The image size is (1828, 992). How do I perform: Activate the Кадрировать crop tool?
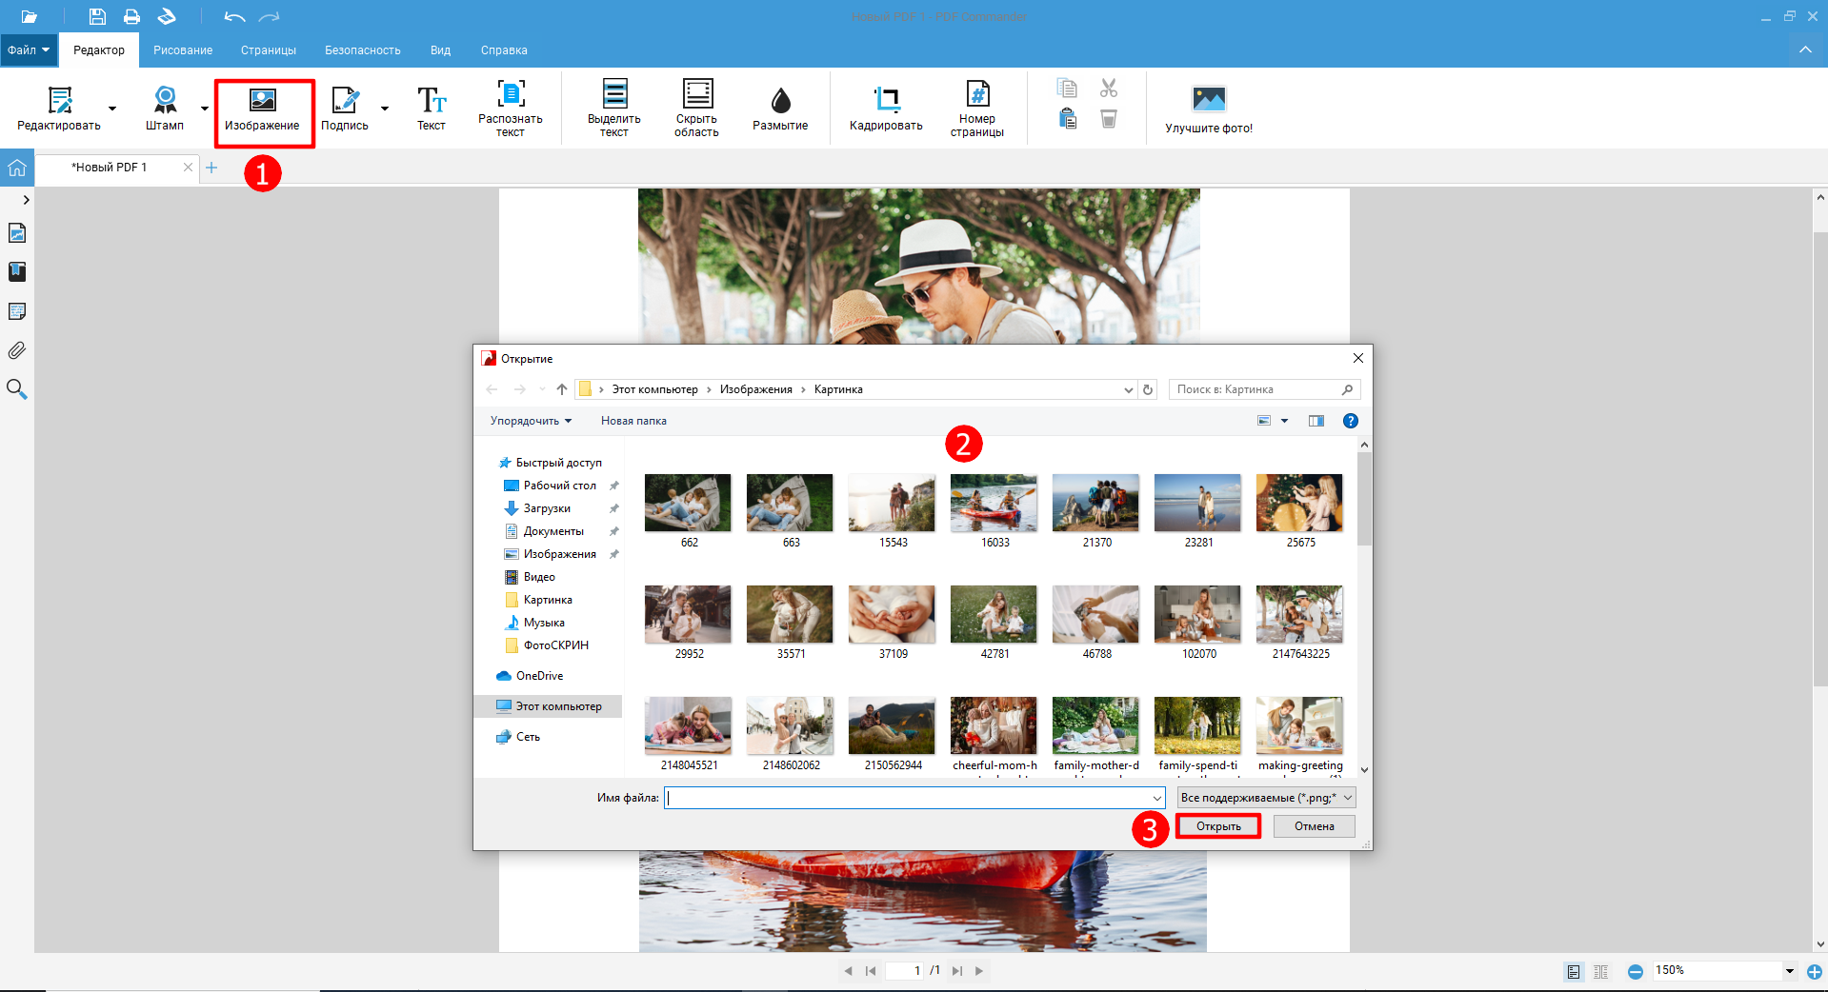[885, 109]
